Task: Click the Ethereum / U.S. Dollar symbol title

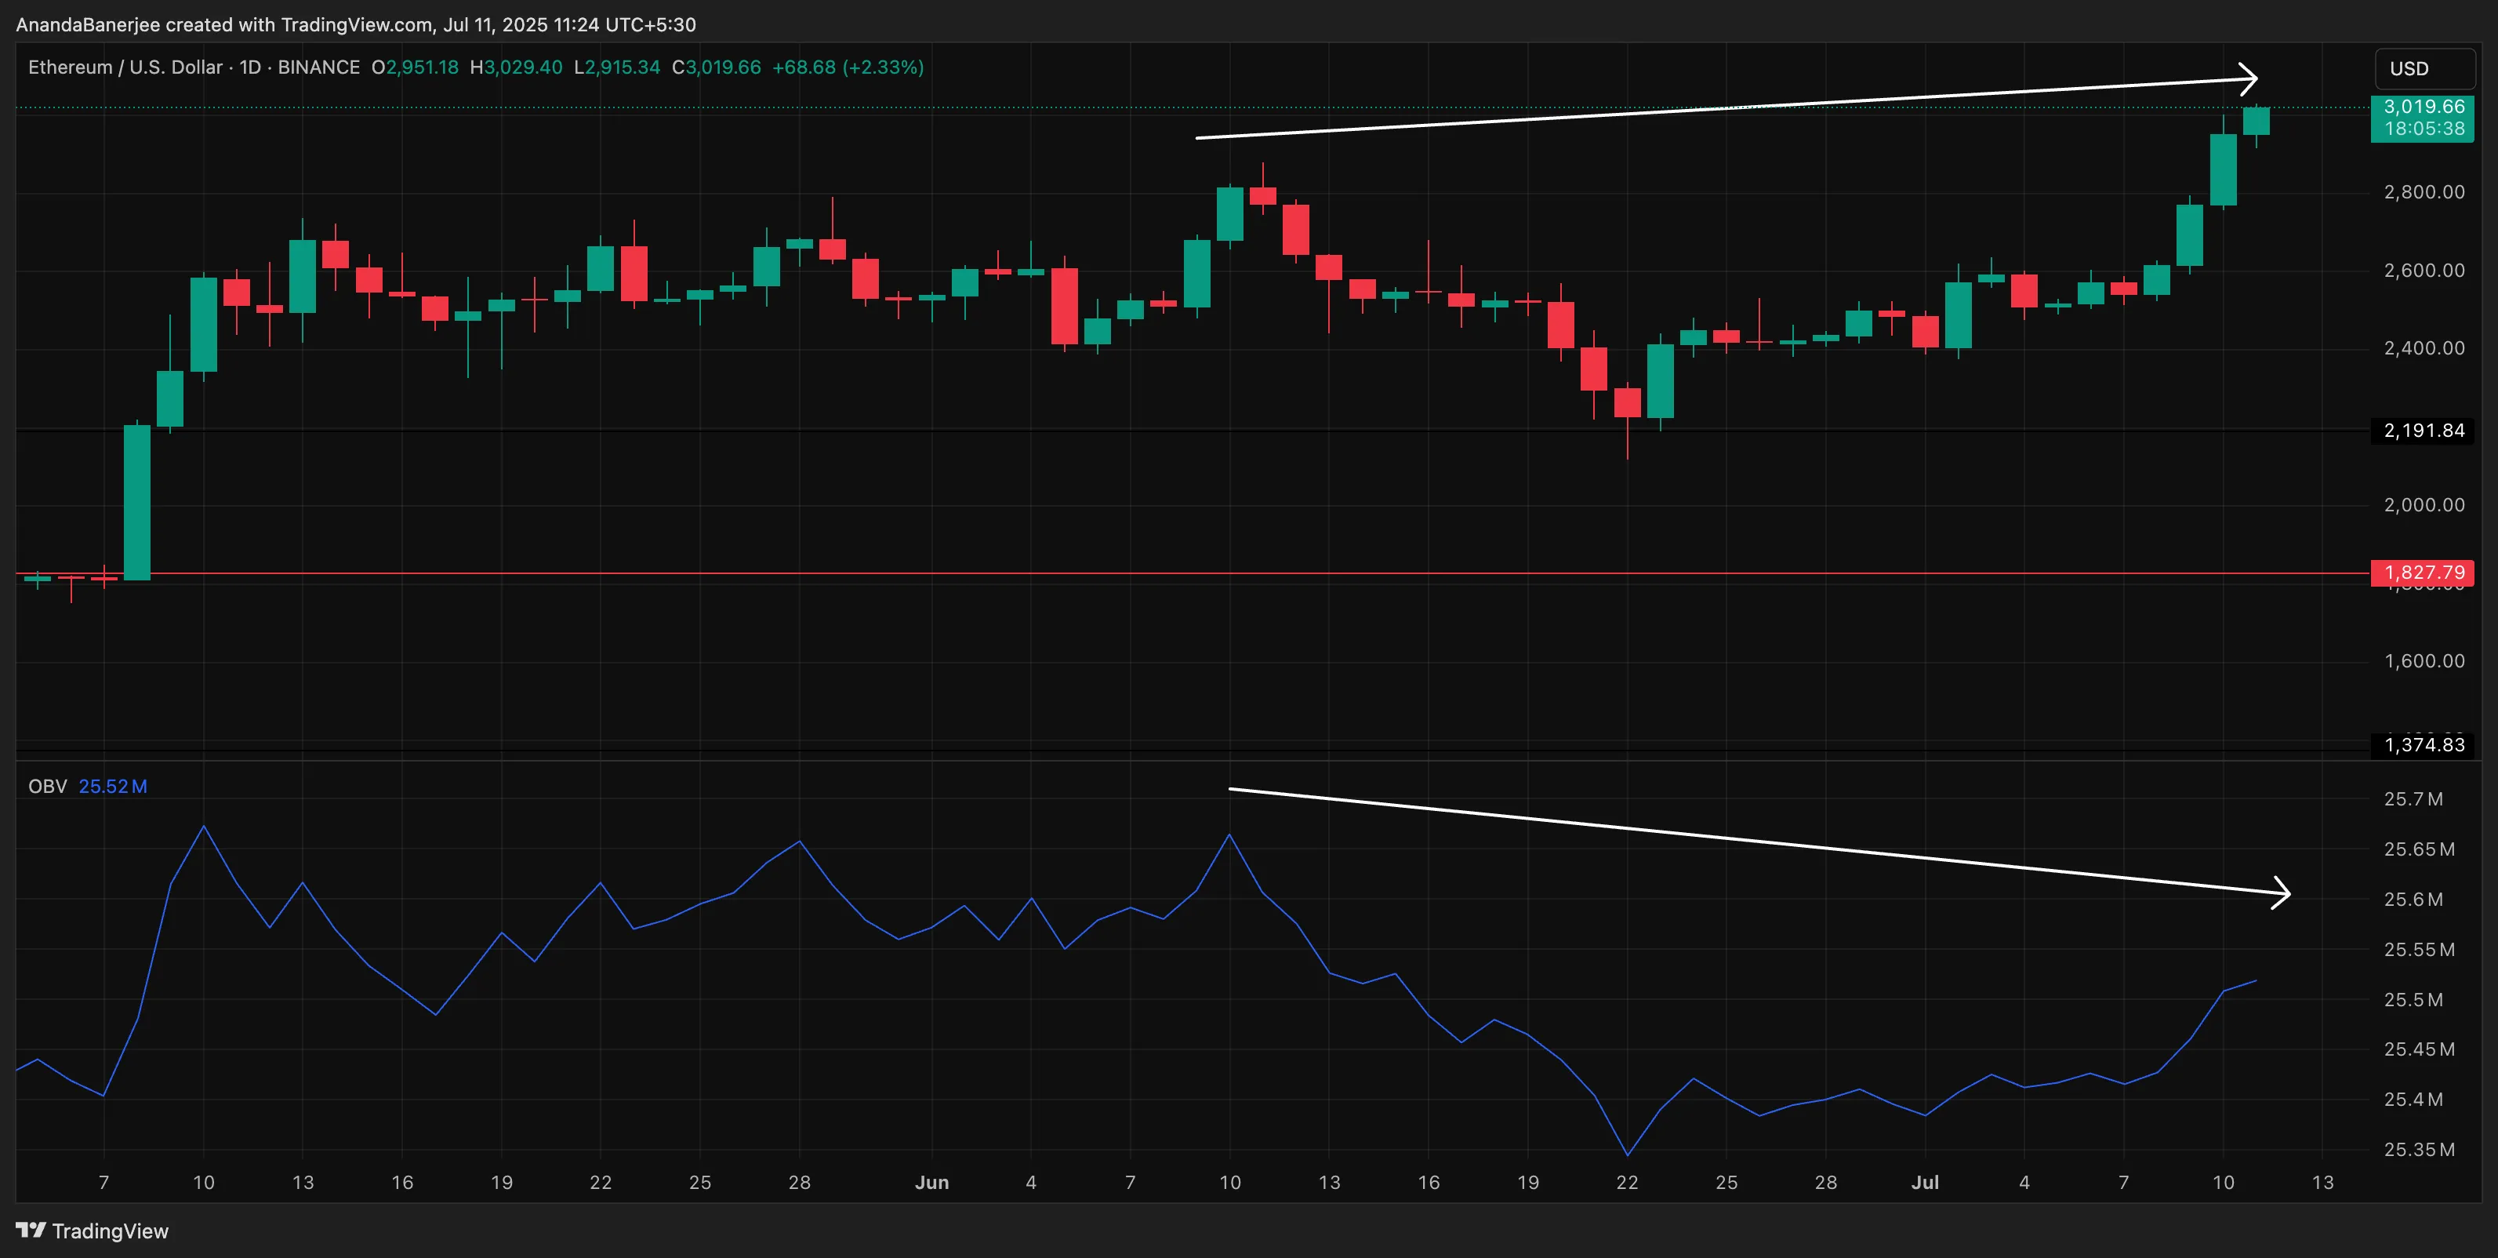Action: click(x=125, y=67)
